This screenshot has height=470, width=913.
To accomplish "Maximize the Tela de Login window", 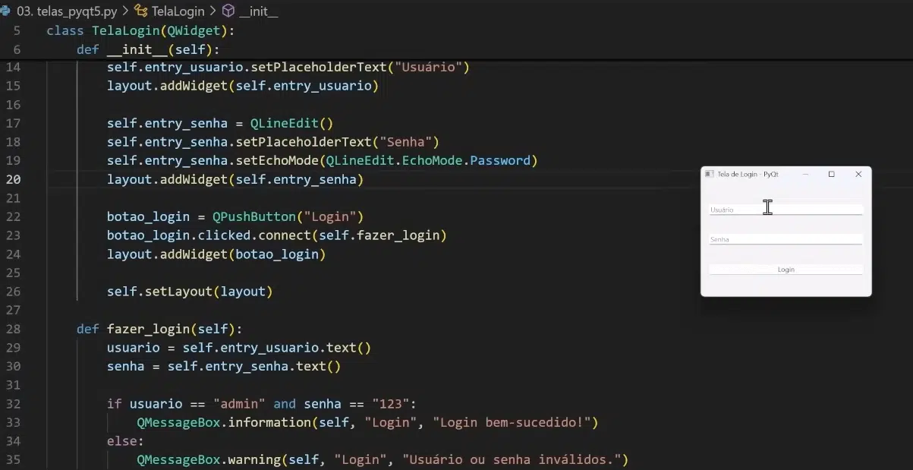I will [x=831, y=174].
